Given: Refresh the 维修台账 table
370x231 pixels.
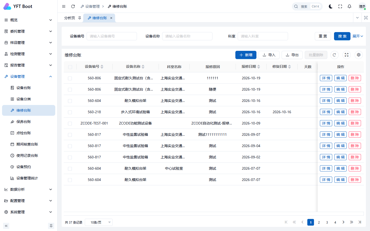Looking at the screenshot, I should tap(334, 55).
